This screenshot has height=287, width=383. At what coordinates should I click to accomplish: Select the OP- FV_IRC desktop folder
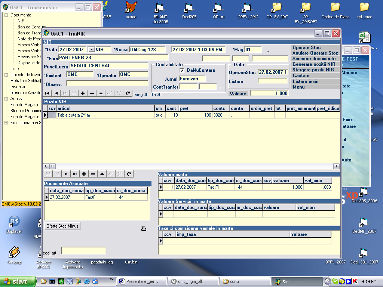[x=277, y=10]
